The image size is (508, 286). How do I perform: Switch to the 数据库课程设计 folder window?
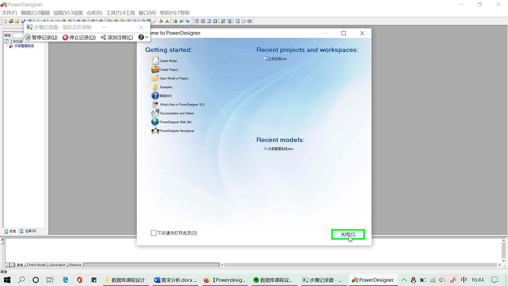125,280
